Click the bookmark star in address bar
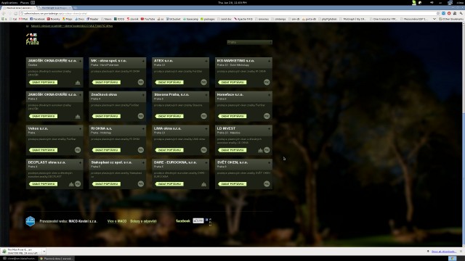 [x=437, y=13]
